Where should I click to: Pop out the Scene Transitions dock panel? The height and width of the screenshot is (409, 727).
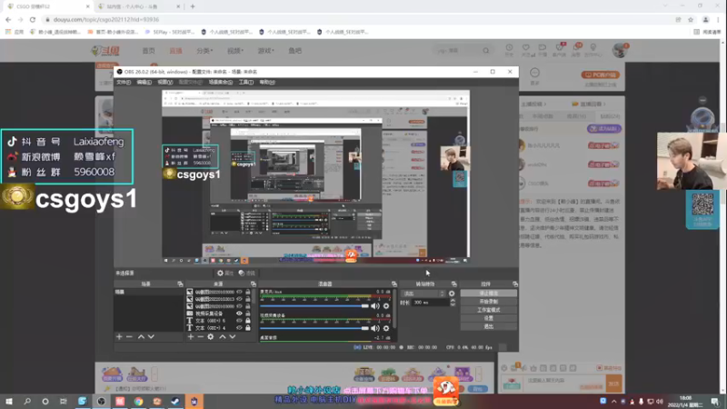pyautogui.click(x=453, y=284)
